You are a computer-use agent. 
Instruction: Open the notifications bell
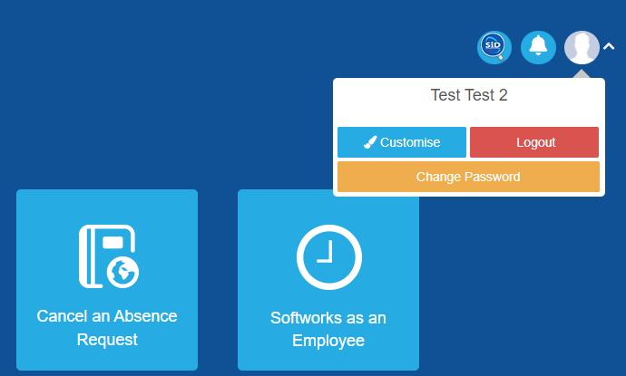[538, 47]
